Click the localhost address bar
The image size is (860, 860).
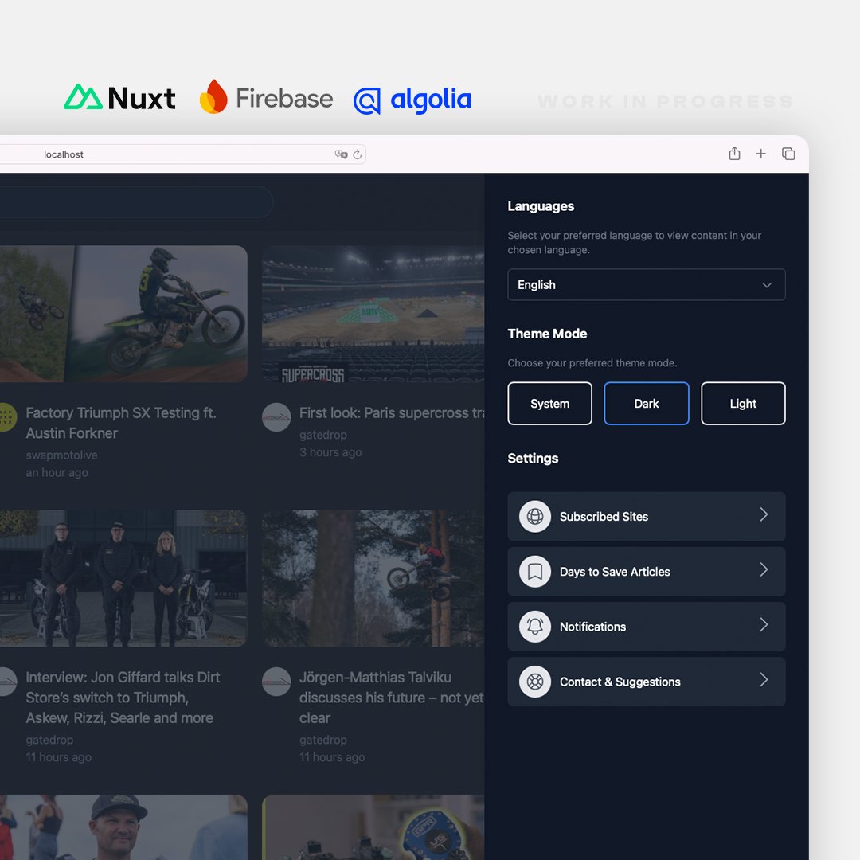pyautogui.click(x=181, y=154)
